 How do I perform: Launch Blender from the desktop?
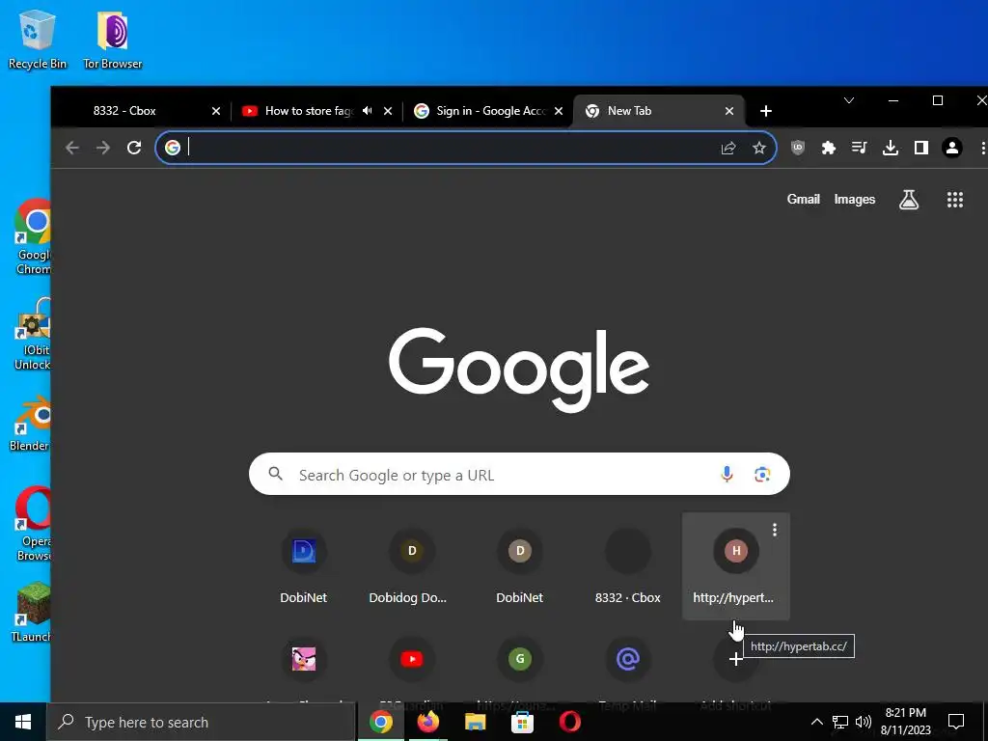[29, 424]
